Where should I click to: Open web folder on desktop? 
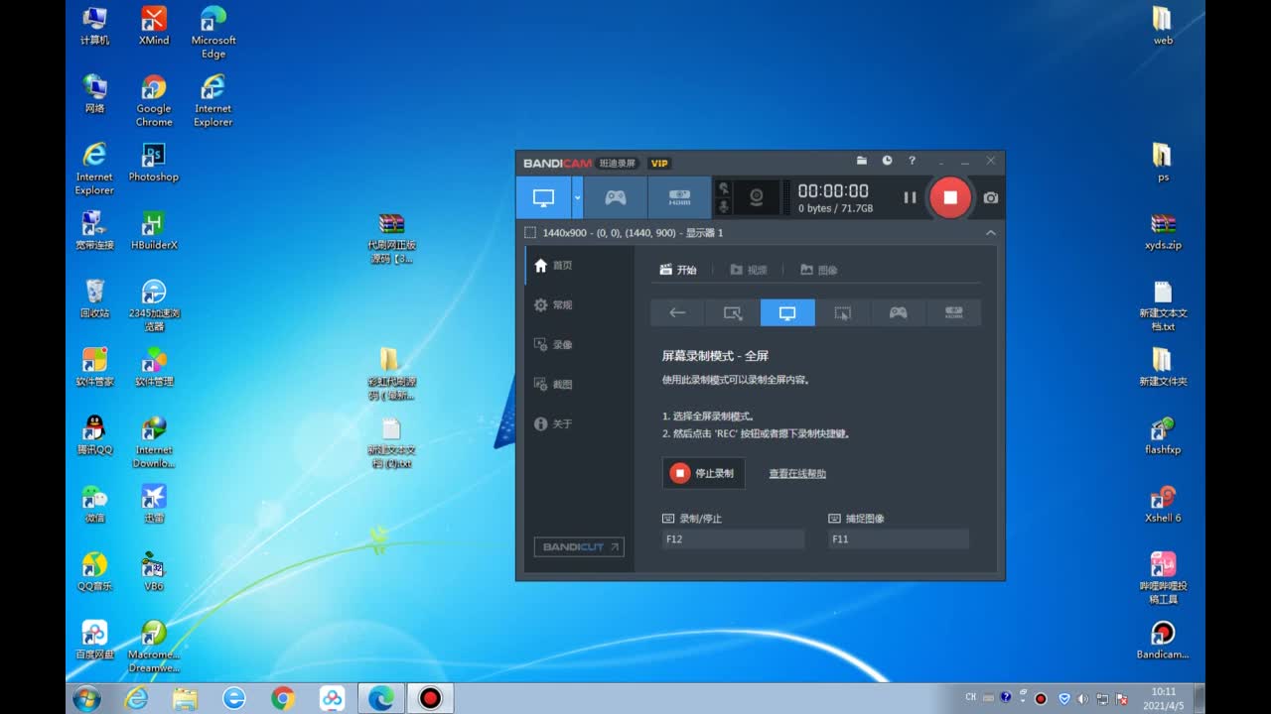[x=1163, y=26]
